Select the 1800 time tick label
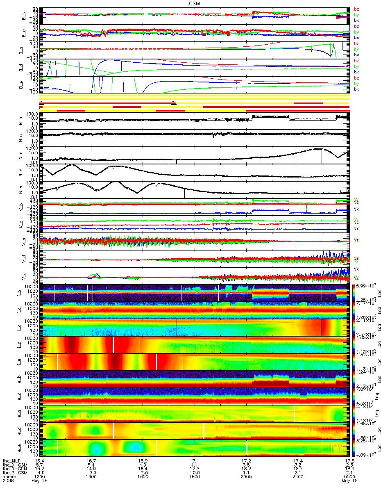 coord(195,476)
